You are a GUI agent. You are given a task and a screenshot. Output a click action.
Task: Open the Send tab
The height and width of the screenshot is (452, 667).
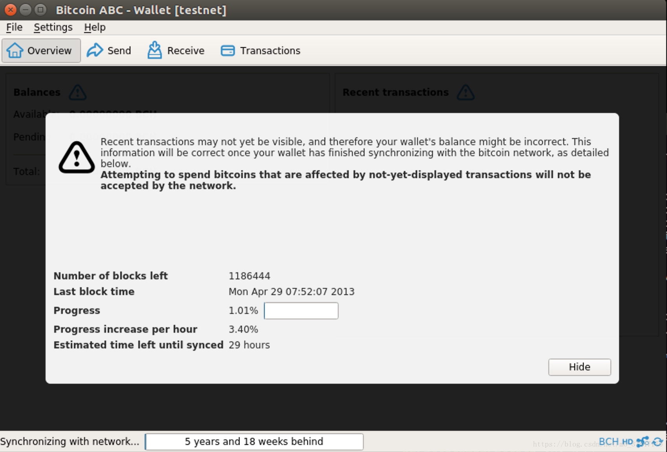(109, 51)
